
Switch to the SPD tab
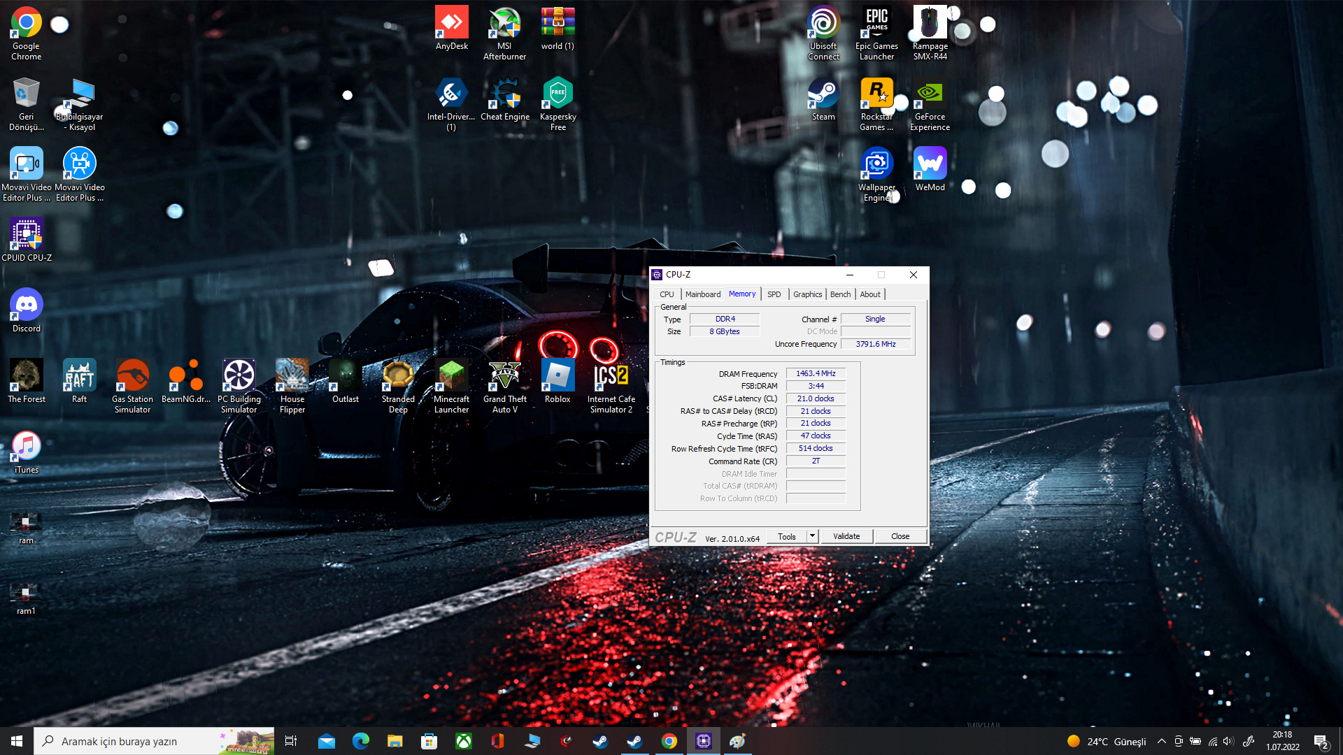click(774, 294)
